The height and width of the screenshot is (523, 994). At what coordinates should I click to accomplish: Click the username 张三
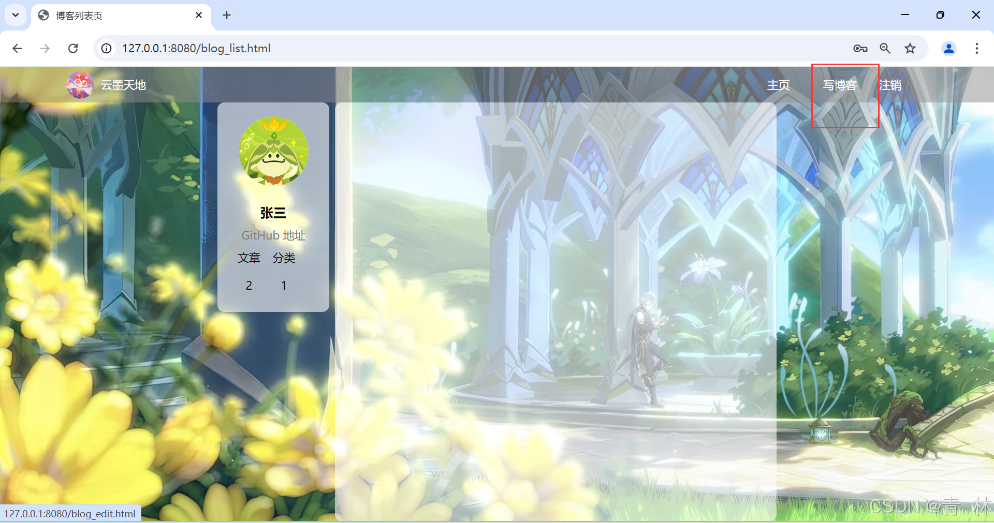273,213
